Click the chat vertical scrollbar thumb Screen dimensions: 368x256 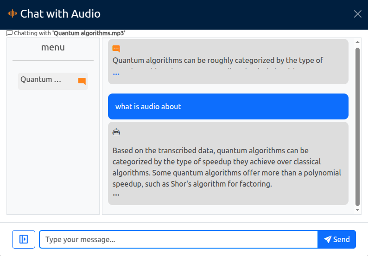pos(357,126)
